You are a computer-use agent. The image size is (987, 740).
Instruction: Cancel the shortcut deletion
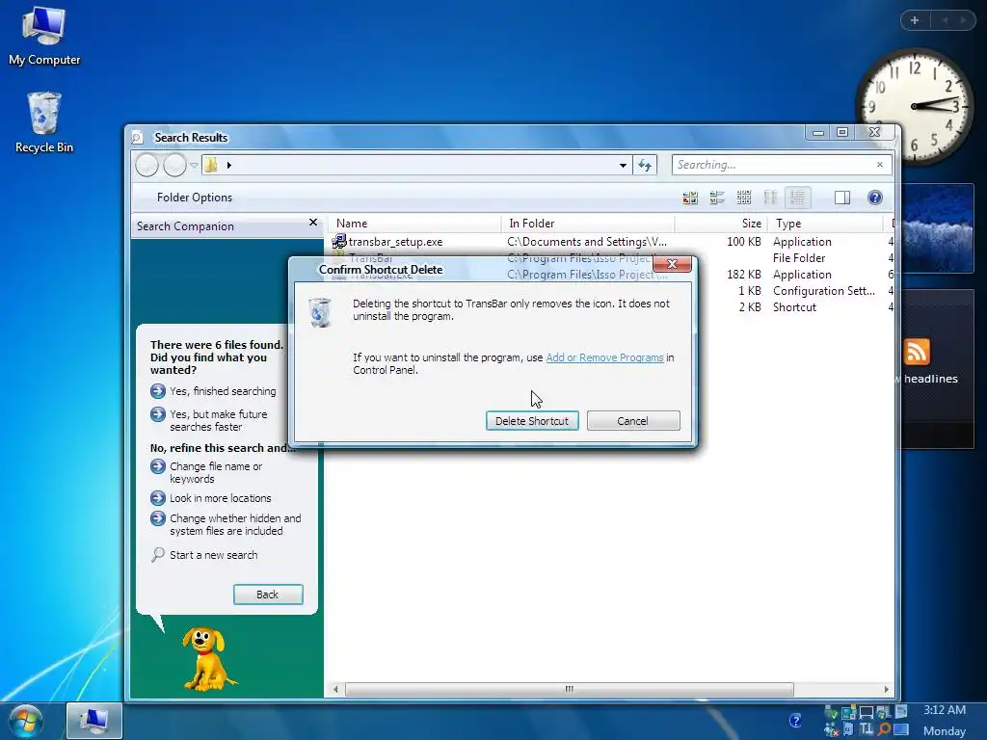(632, 421)
